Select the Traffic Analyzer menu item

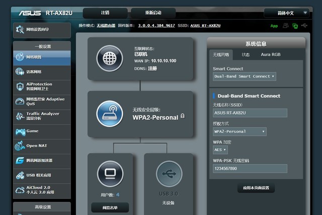(x=42, y=116)
